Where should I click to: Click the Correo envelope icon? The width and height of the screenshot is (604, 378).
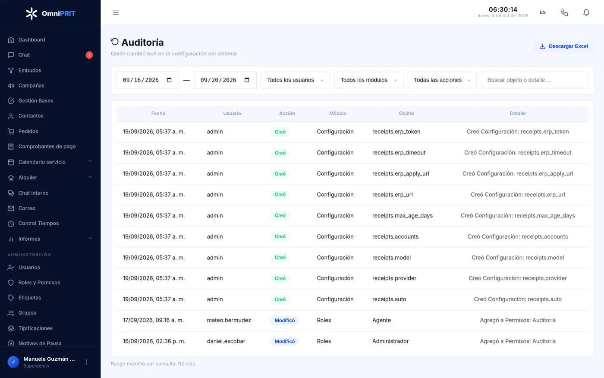coord(11,208)
